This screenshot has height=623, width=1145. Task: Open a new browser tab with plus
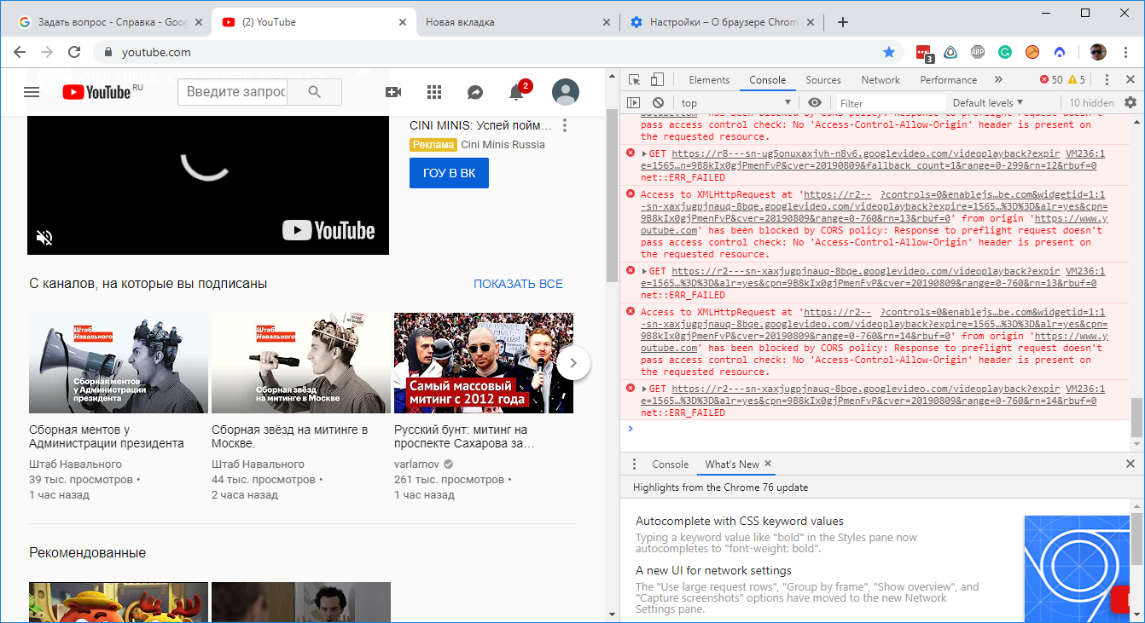coord(843,22)
